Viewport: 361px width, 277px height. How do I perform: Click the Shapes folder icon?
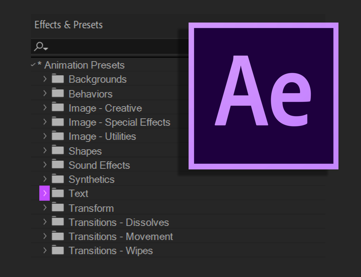(x=57, y=150)
